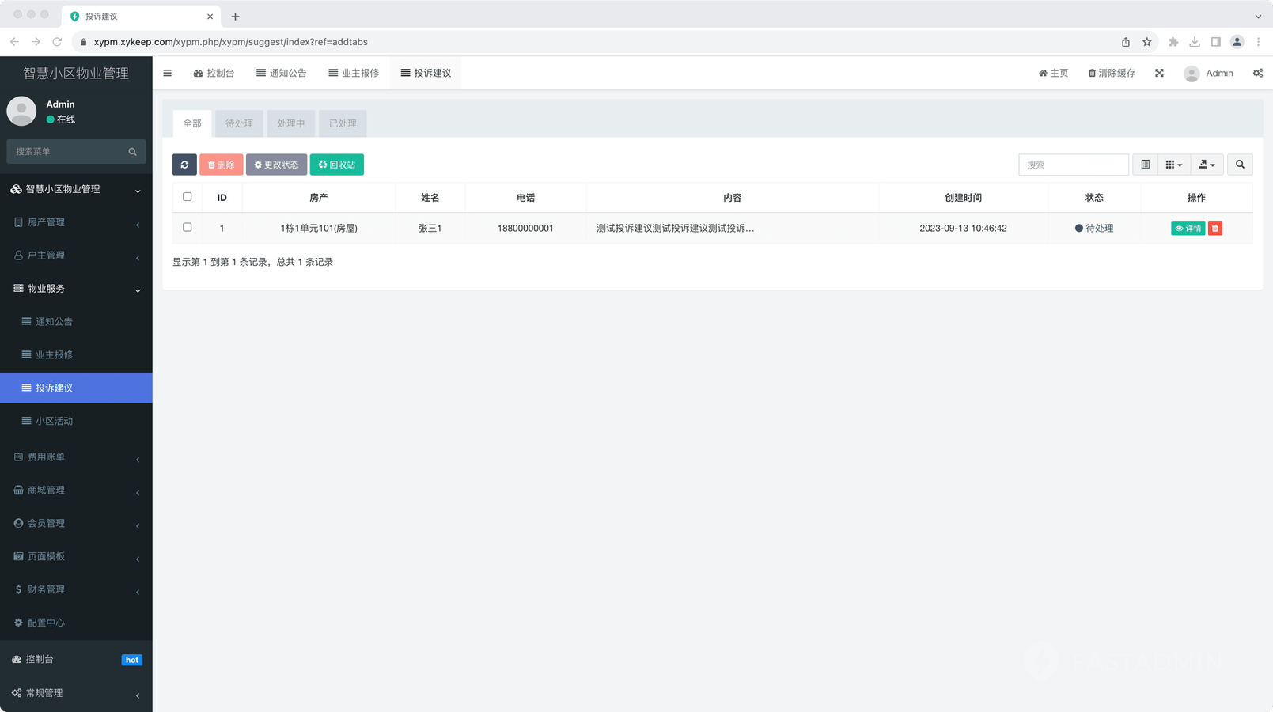Click the hamburger sidebar toggle icon

click(x=168, y=73)
